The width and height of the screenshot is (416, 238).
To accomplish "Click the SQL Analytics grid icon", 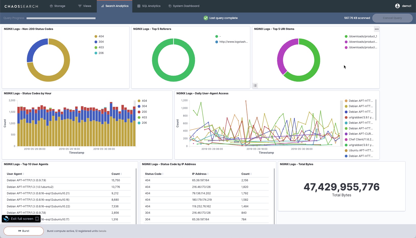I will point(139,6).
